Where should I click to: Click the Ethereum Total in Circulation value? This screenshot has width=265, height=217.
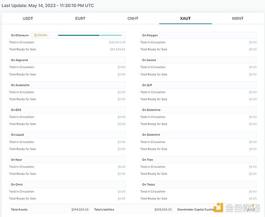coord(117,42)
